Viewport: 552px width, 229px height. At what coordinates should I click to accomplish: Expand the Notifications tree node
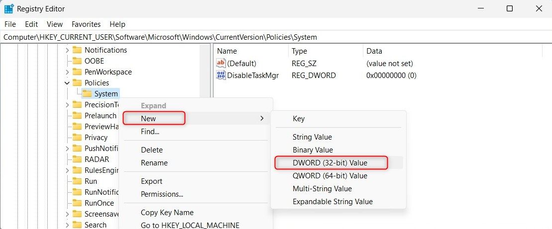67,50
